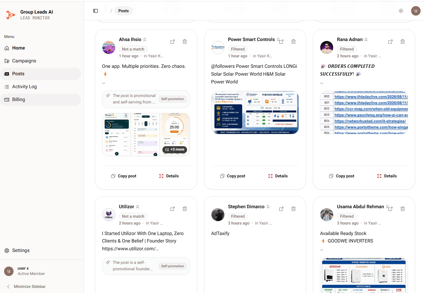Click the Posts breadcrumb pill
The width and height of the screenshot is (425, 293).
pyautogui.click(x=123, y=11)
